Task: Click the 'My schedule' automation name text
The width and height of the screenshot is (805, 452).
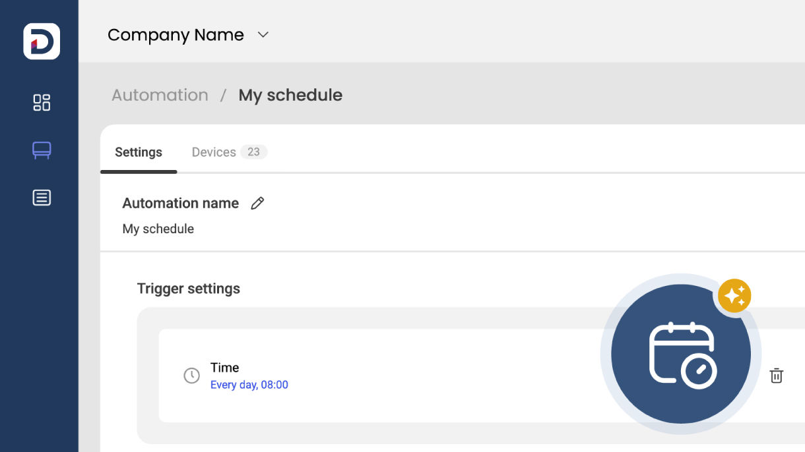Action: coord(158,229)
